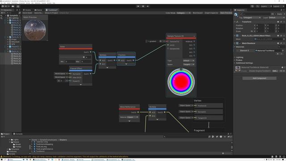Toggle the Graph Inspector panel
This screenshot has width=286, height=161.
[211, 13]
